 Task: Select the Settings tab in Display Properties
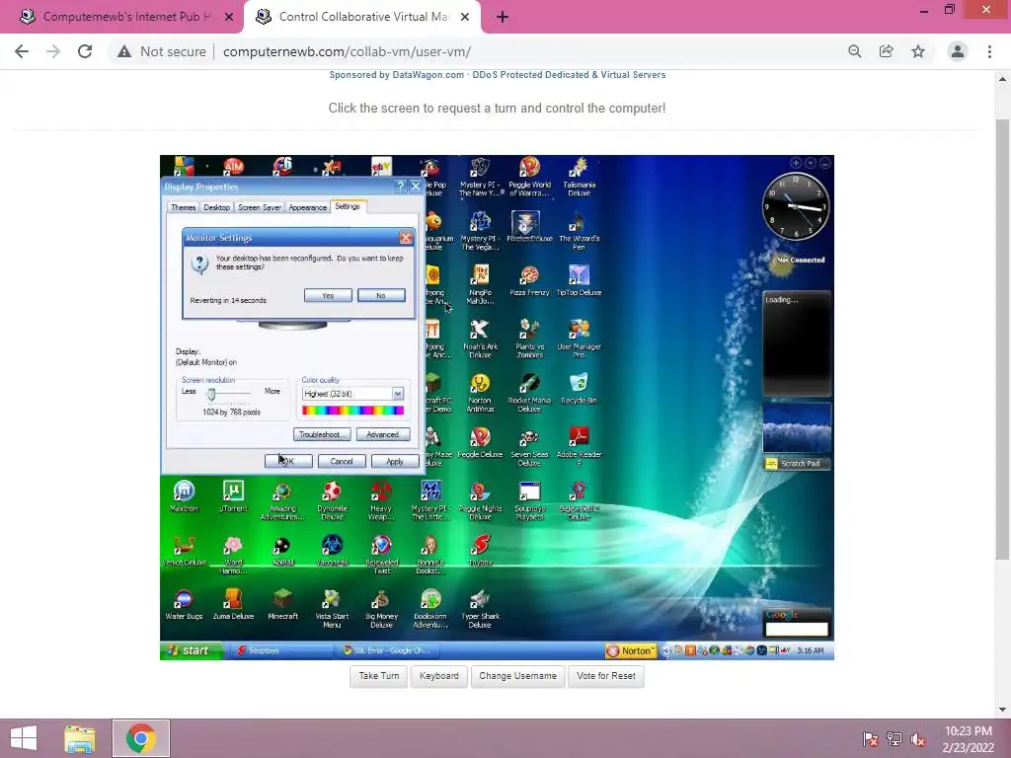point(348,206)
